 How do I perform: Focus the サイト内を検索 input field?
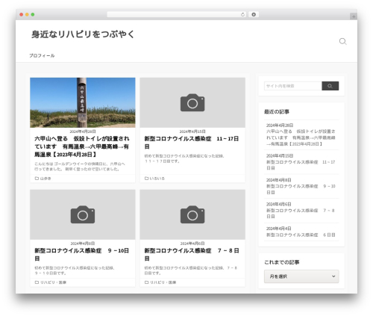[x=293, y=86]
